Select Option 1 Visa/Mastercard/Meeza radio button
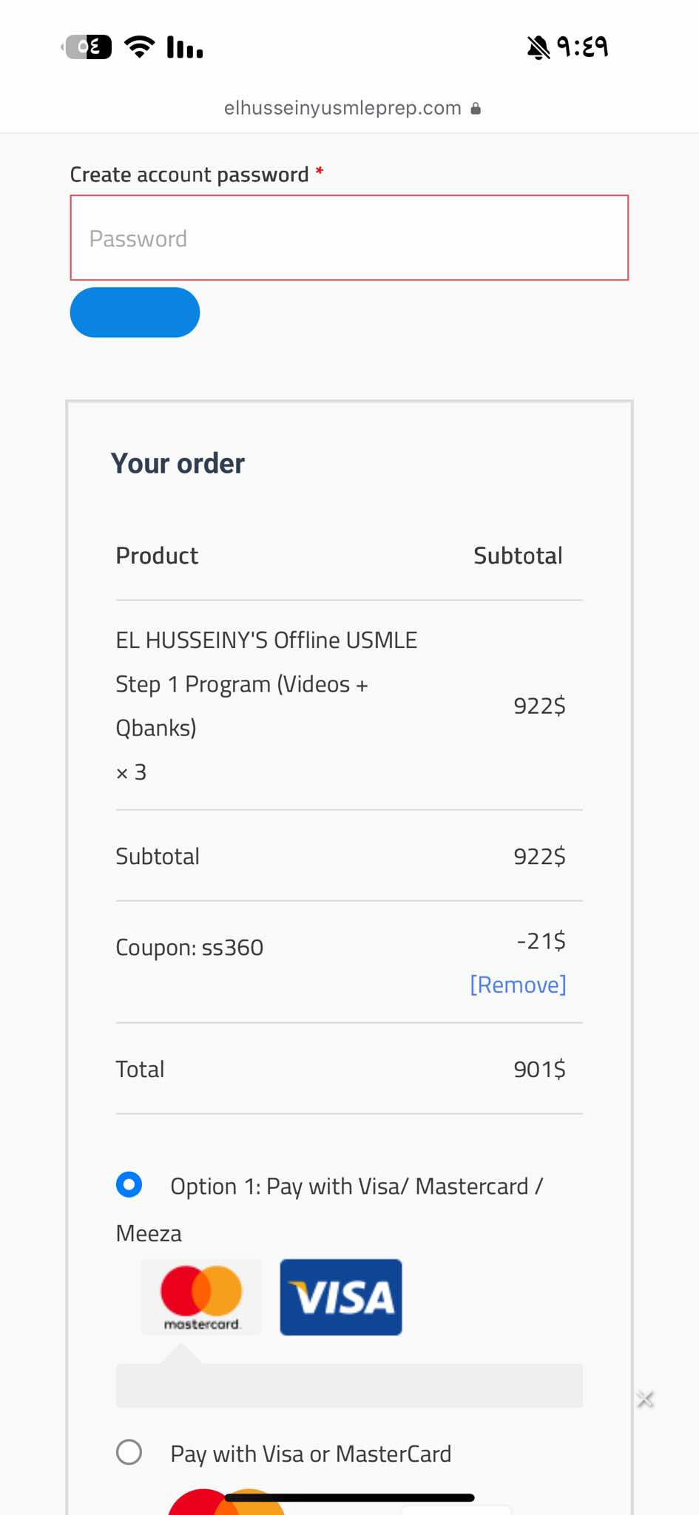The width and height of the screenshot is (699, 1515). [129, 1184]
